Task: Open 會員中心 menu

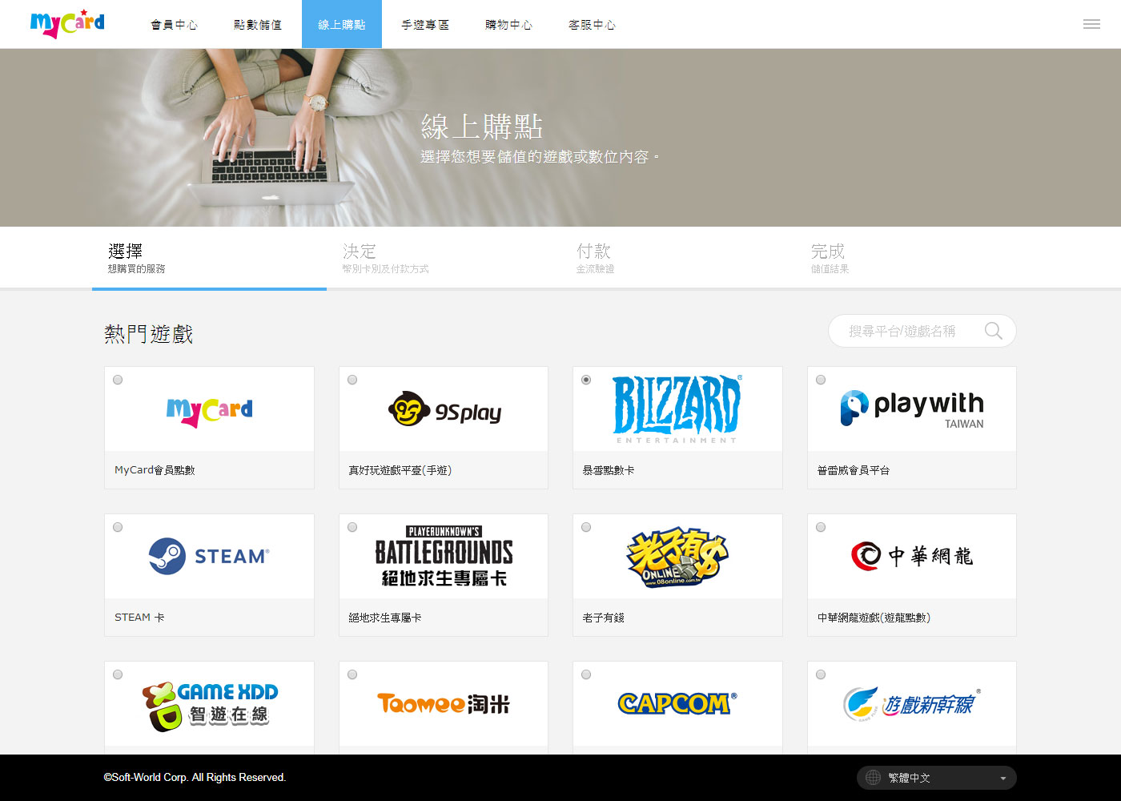Action: point(175,25)
